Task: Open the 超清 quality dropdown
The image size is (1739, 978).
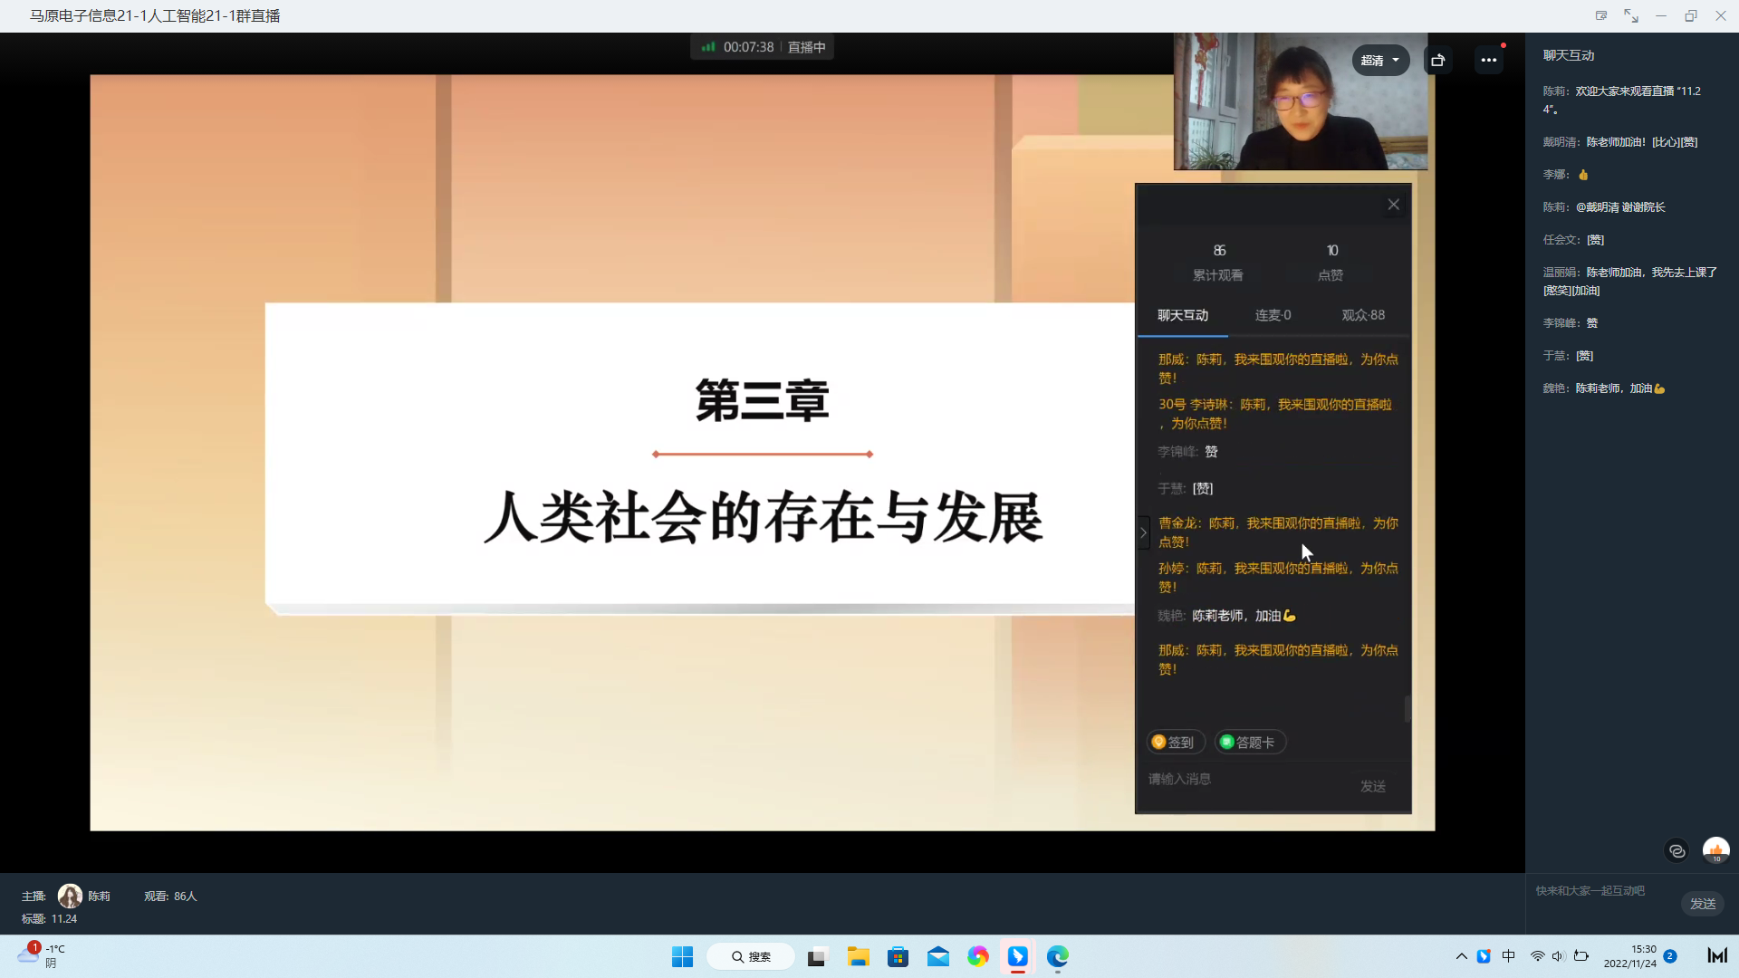Action: click(1380, 61)
